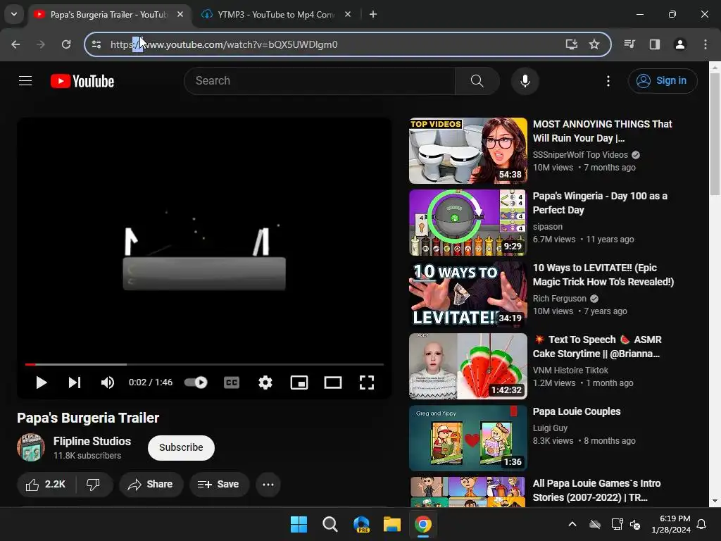This screenshot has height=541, width=721.
Task: Open more actions ellipsis below the video
Action: [x=268, y=485]
